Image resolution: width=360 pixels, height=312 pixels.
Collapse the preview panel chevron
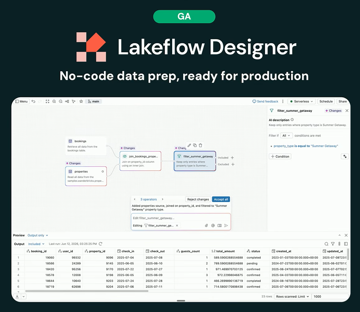[340, 235]
